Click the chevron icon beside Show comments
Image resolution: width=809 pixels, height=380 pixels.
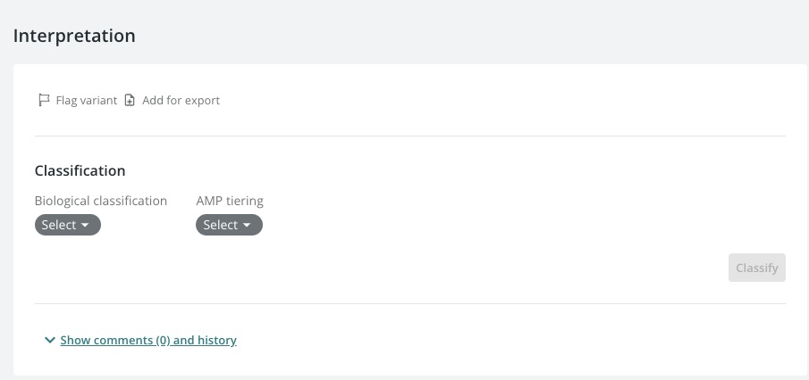49,340
